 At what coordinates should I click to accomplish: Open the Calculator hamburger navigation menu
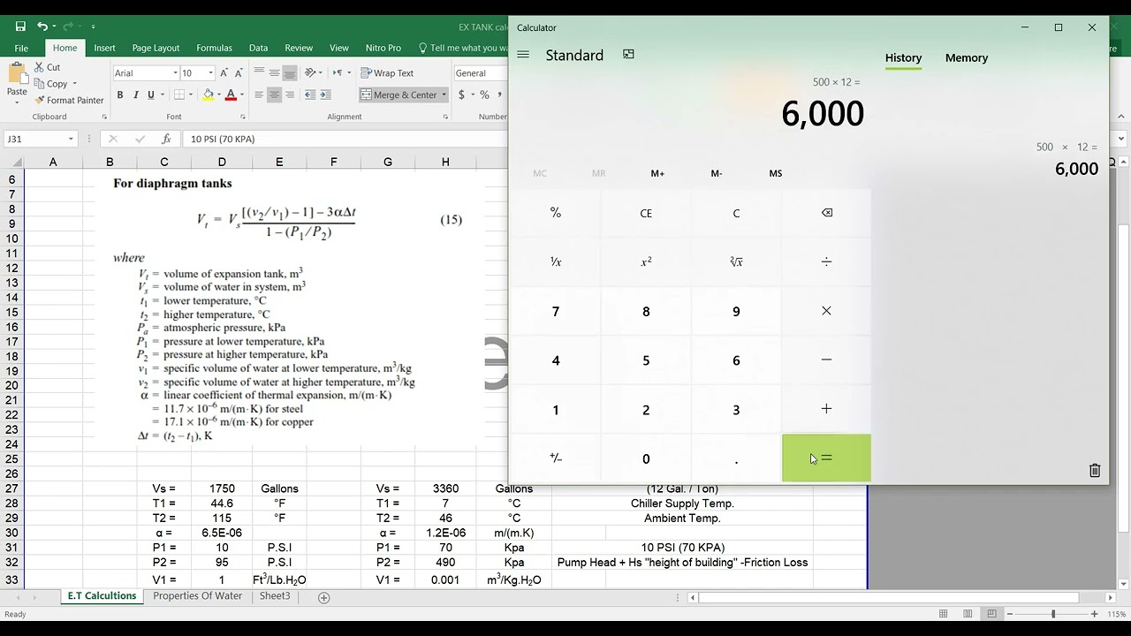pyautogui.click(x=523, y=55)
